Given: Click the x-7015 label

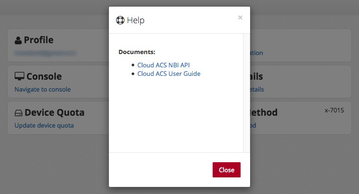Looking at the screenshot, I should point(334,111).
